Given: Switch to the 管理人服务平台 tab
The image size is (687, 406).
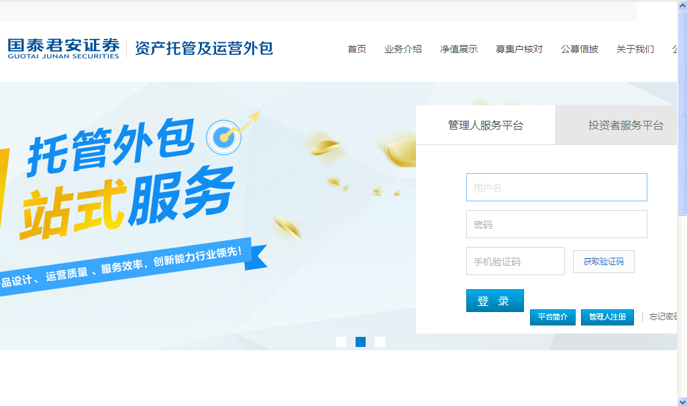Looking at the screenshot, I should coord(486,125).
